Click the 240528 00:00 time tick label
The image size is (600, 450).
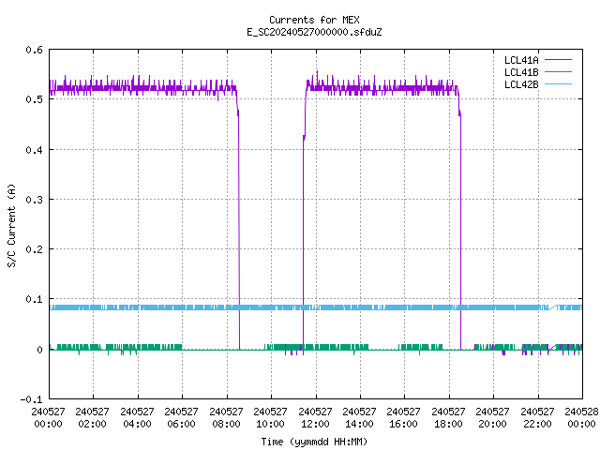pyautogui.click(x=581, y=418)
